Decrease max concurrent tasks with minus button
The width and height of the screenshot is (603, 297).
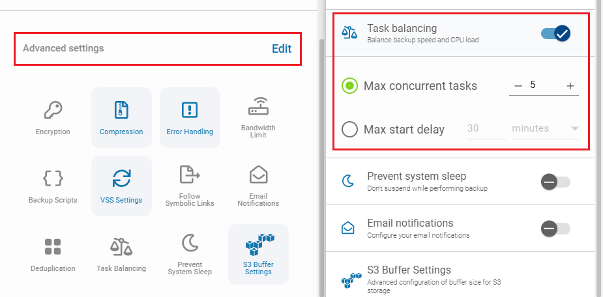click(x=518, y=86)
